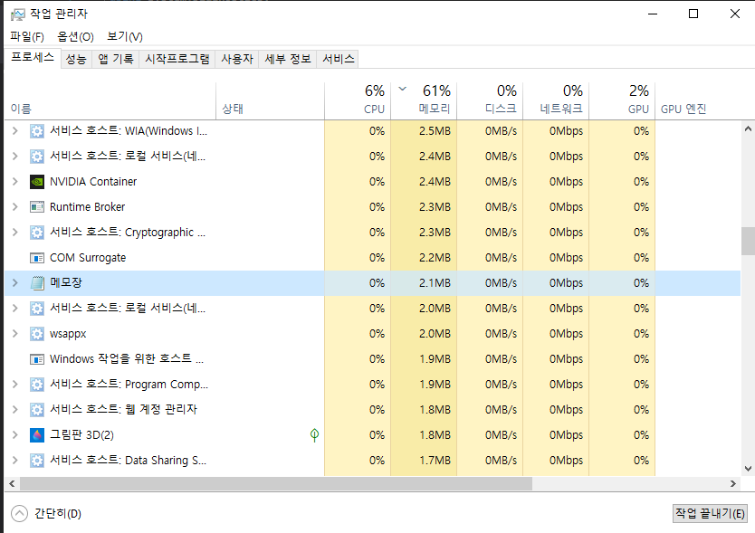This screenshot has width=755, height=533.
Task: Switch to the 세부 정보 tab
Action: (288, 59)
